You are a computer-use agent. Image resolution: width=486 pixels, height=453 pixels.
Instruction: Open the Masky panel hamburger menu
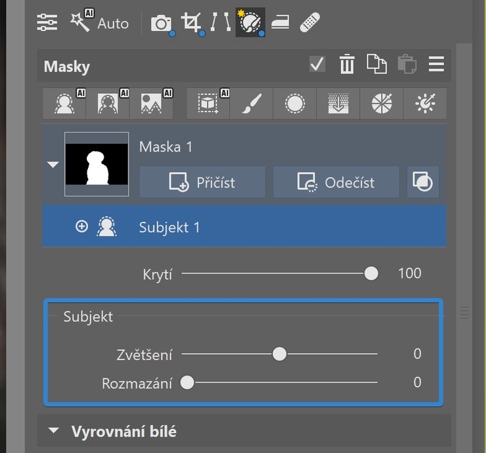point(436,64)
